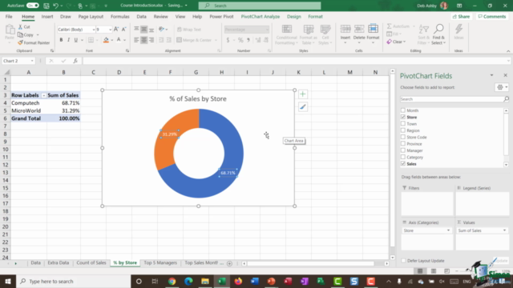
Task: Expand the Sum of Sales value dropdown
Action: point(504,230)
